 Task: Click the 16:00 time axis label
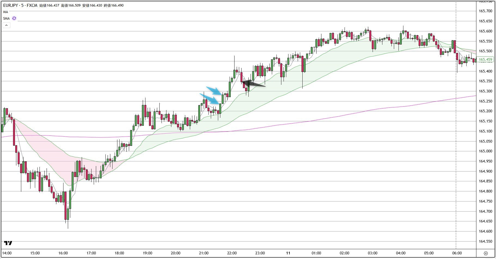click(x=63, y=253)
